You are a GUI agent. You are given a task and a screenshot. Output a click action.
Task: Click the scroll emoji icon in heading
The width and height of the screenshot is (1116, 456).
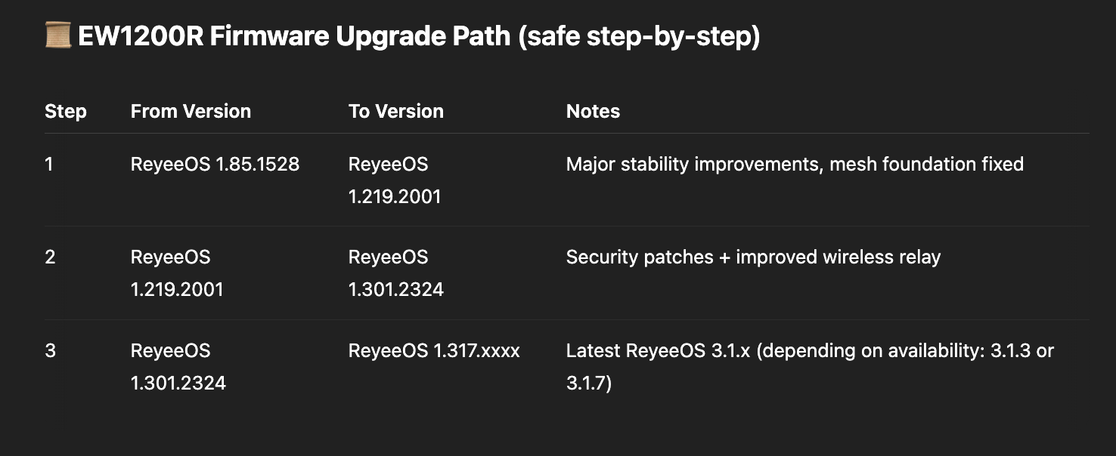(x=58, y=35)
